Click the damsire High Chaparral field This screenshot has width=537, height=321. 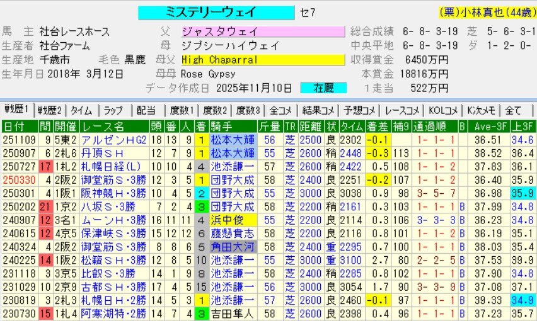click(x=262, y=60)
